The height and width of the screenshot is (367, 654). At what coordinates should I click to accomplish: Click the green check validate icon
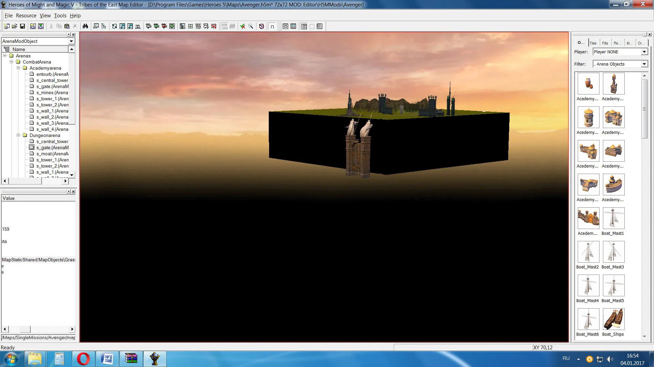point(243,26)
